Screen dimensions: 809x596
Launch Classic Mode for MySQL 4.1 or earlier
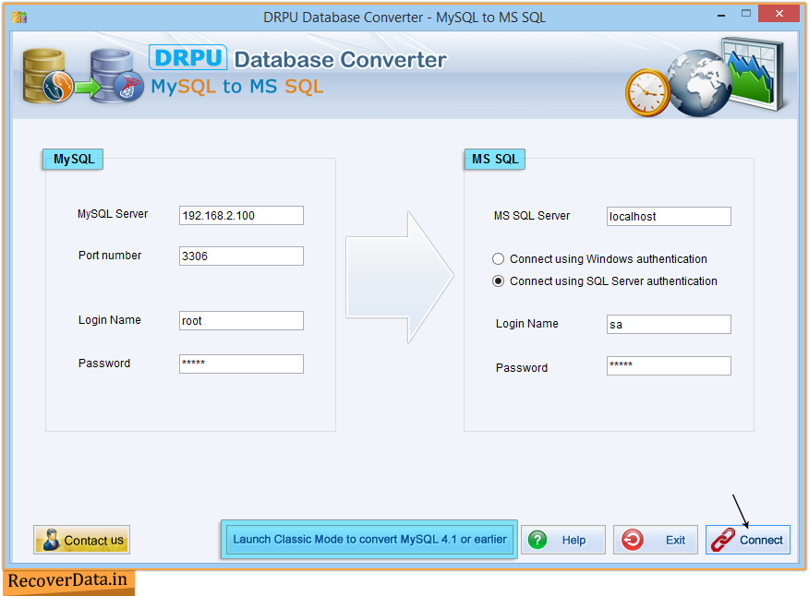[369, 540]
